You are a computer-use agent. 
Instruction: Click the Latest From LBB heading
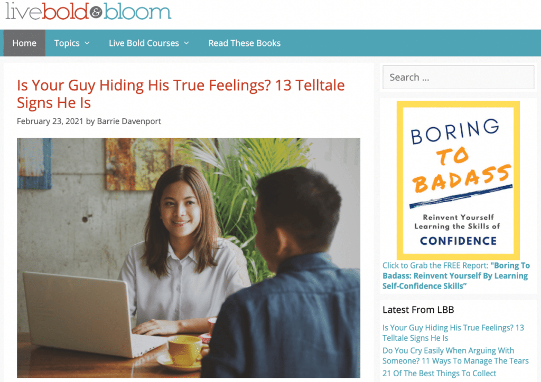pyautogui.click(x=418, y=310)
